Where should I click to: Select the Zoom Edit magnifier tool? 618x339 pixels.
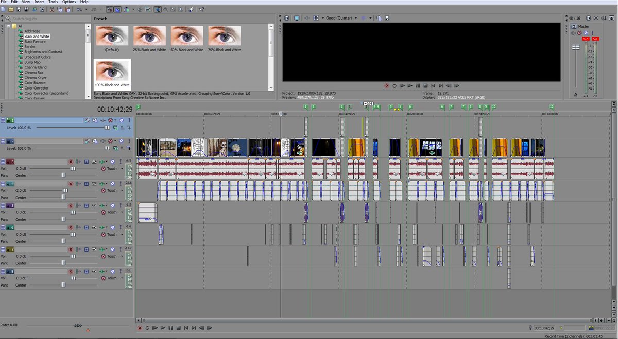(x=181, y=9)
